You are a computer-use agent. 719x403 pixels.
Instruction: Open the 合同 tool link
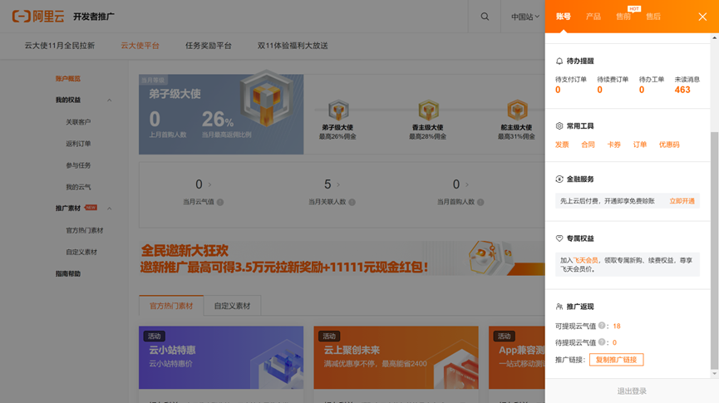[x=588, y=145]
